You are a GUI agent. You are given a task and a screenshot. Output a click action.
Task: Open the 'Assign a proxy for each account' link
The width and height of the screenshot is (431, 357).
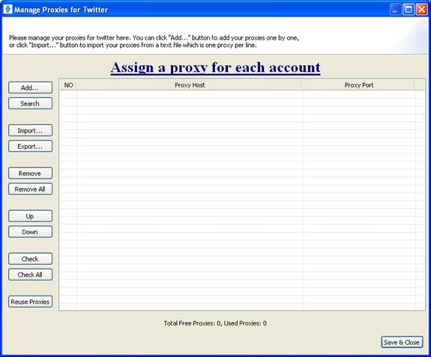216,67
